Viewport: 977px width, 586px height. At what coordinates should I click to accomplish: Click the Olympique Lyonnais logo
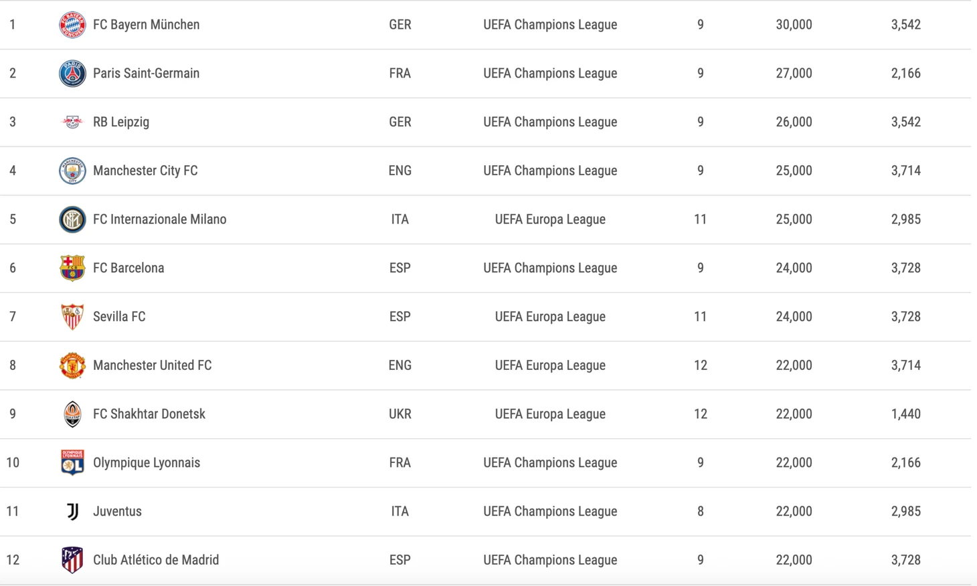72,463
